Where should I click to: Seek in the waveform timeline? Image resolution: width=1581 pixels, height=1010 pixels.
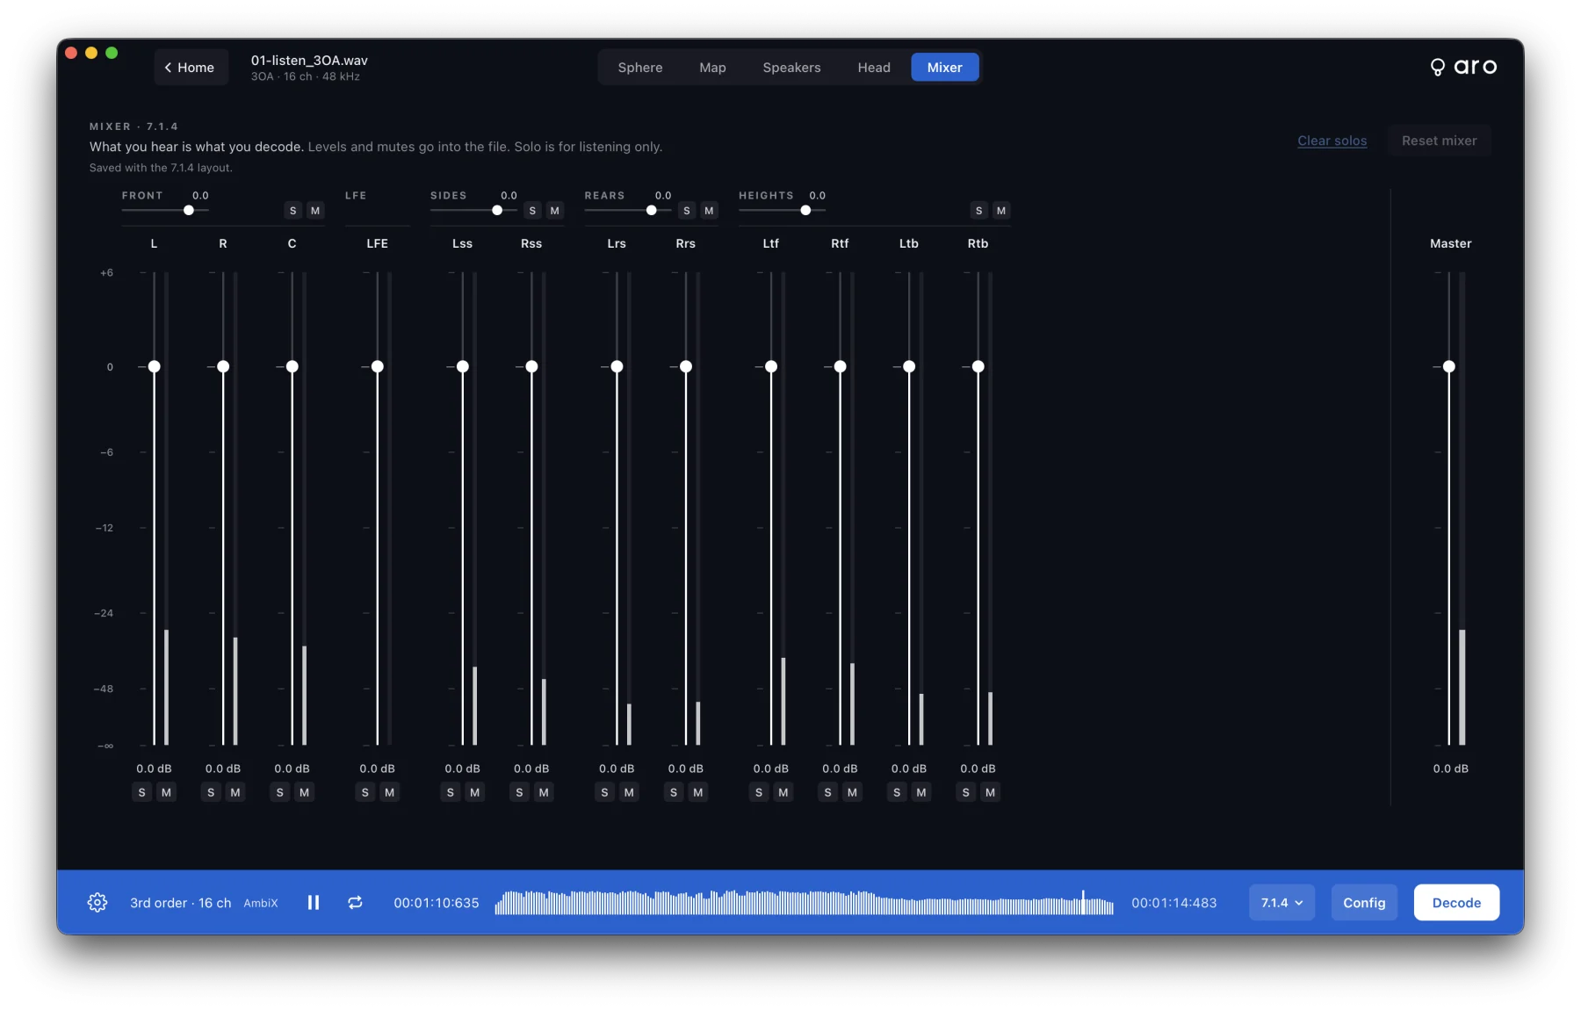click(804, 902)
